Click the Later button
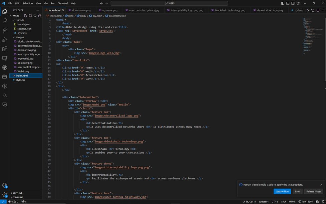 (x=298, y=192)
